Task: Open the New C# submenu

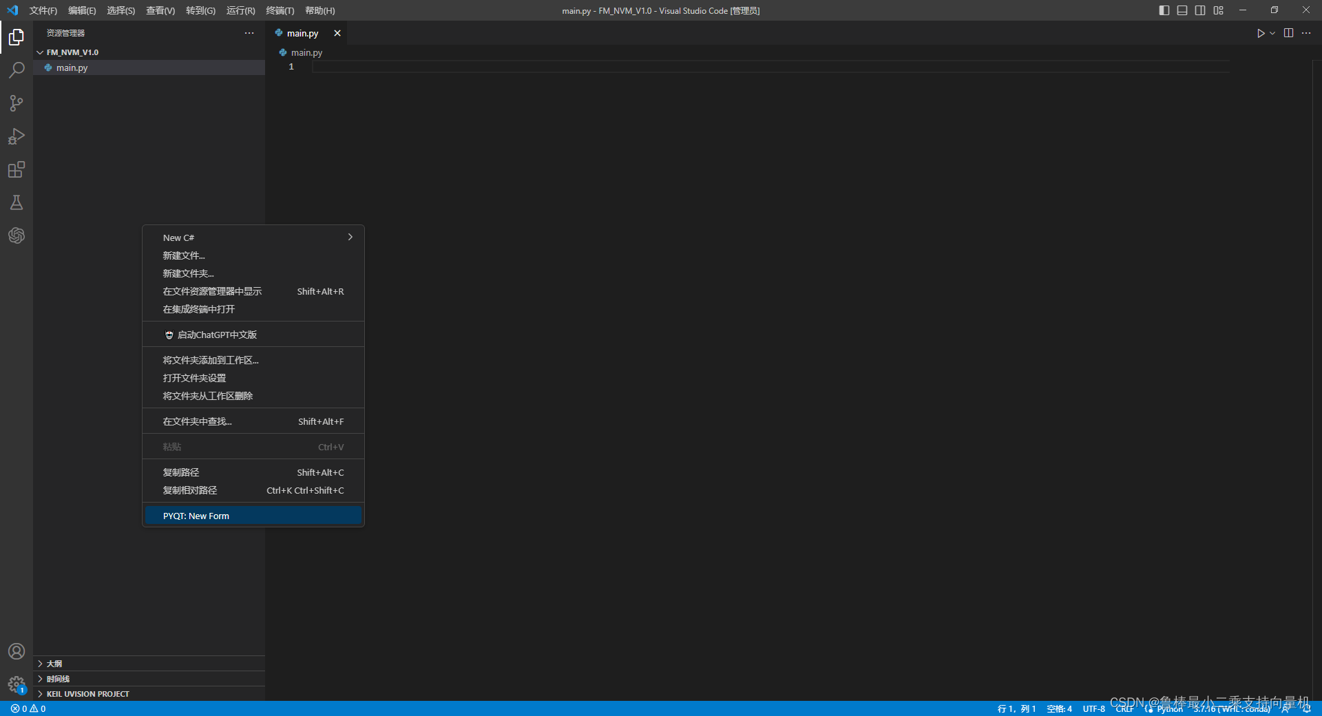Action: coord(253,238)
